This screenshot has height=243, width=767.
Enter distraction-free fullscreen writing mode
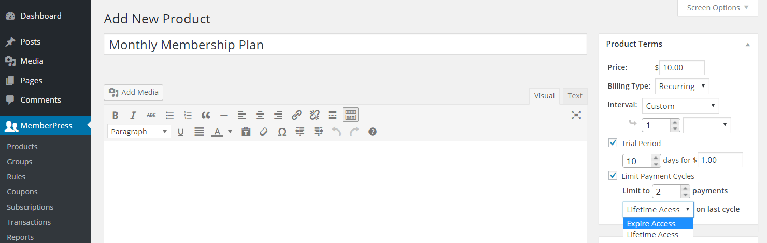click(576, 115)
